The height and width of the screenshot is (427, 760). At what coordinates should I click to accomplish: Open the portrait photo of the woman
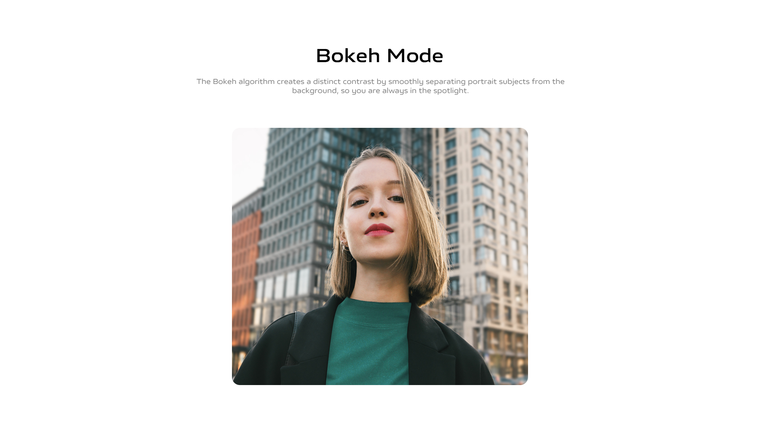point(380,256)
